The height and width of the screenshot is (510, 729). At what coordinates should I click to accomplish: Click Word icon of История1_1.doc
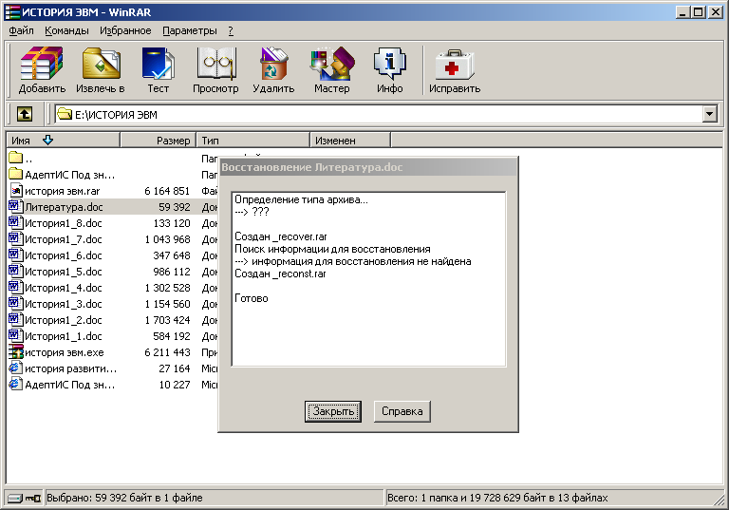pos(15,335)
